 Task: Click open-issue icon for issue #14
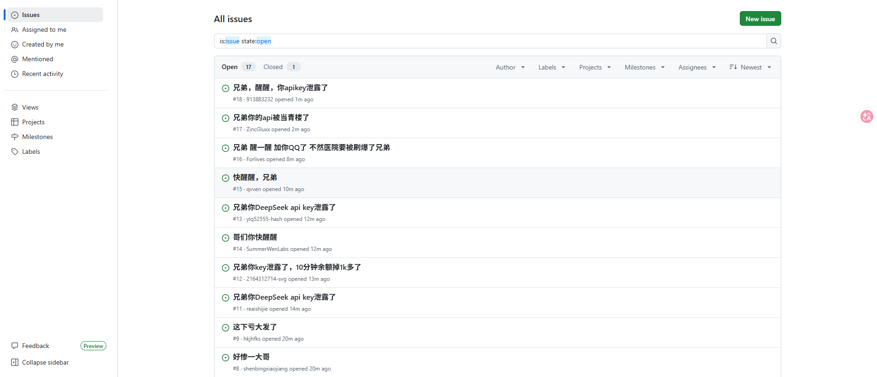click(x=226, y=238)
